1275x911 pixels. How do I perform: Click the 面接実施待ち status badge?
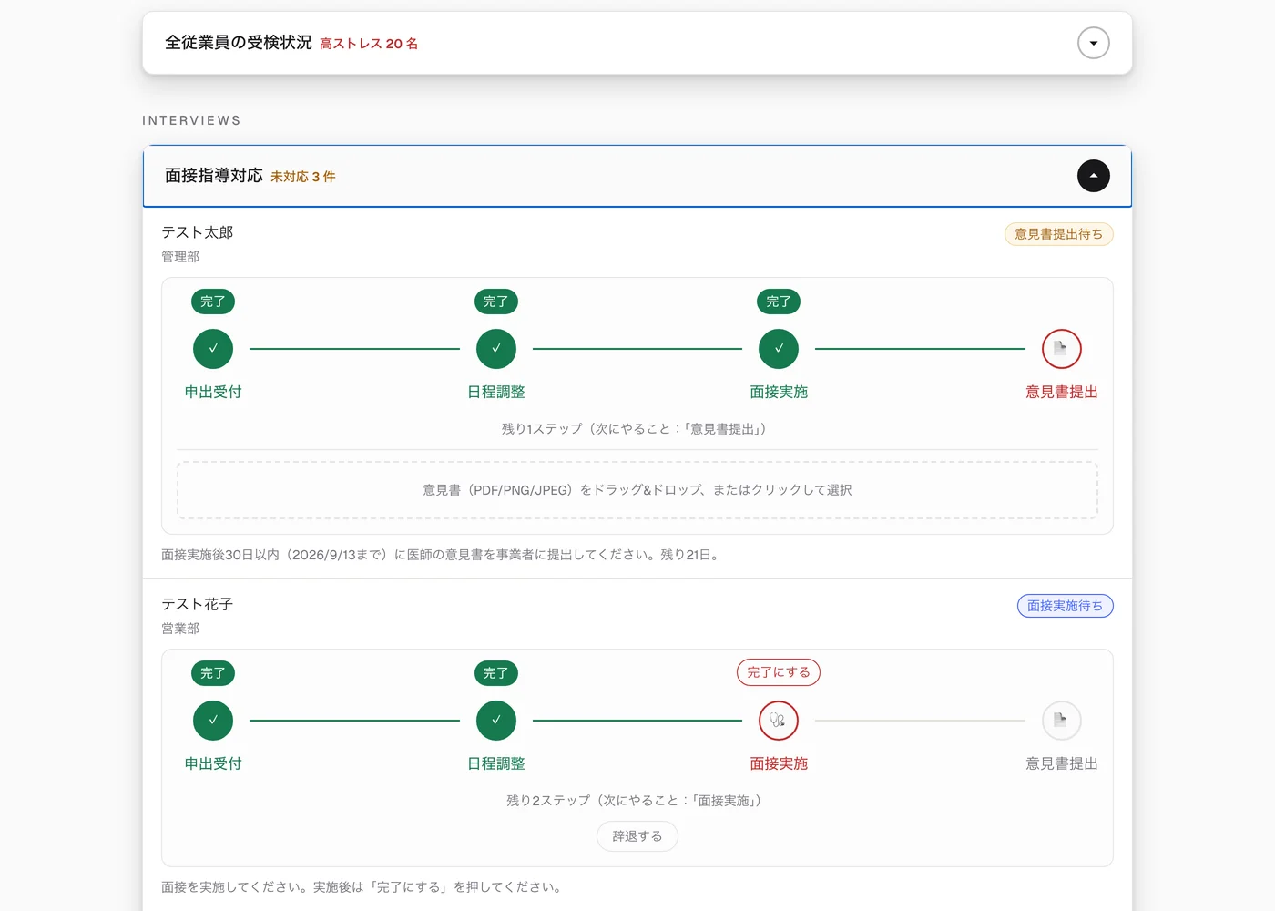(x=1066, y=606)
